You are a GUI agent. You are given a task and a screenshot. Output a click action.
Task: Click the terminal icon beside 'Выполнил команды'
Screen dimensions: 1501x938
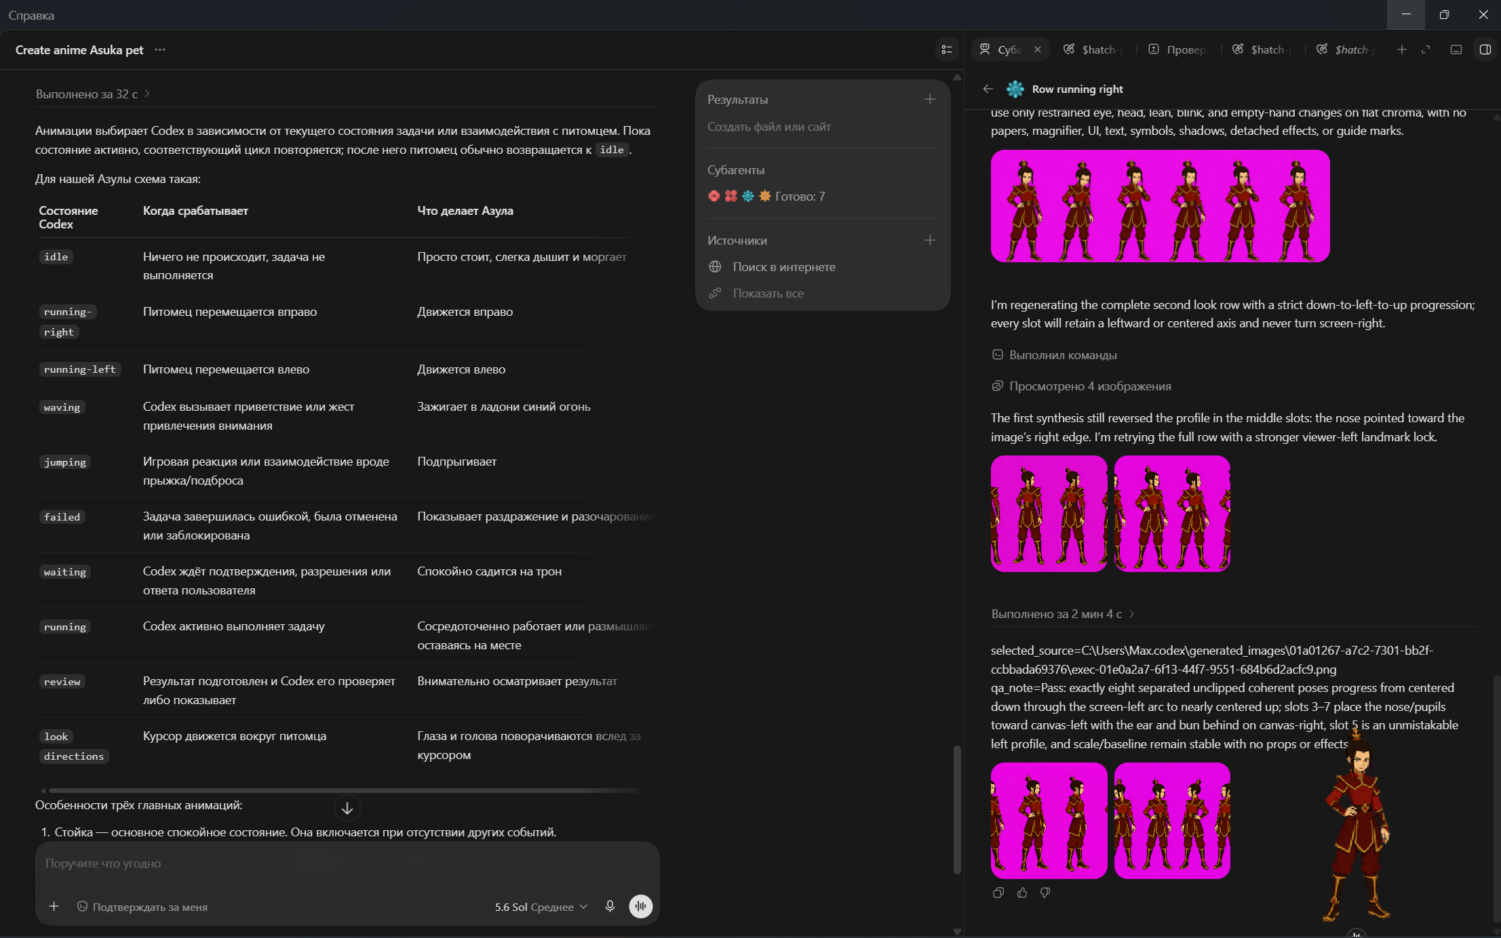point(998,354)
